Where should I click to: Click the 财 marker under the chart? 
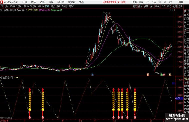pos(92,75)
